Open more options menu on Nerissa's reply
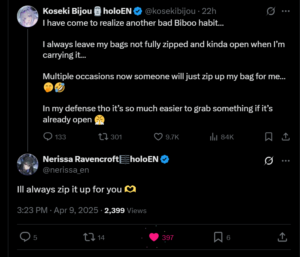This screenshot has height=257, width=300. 285,160
